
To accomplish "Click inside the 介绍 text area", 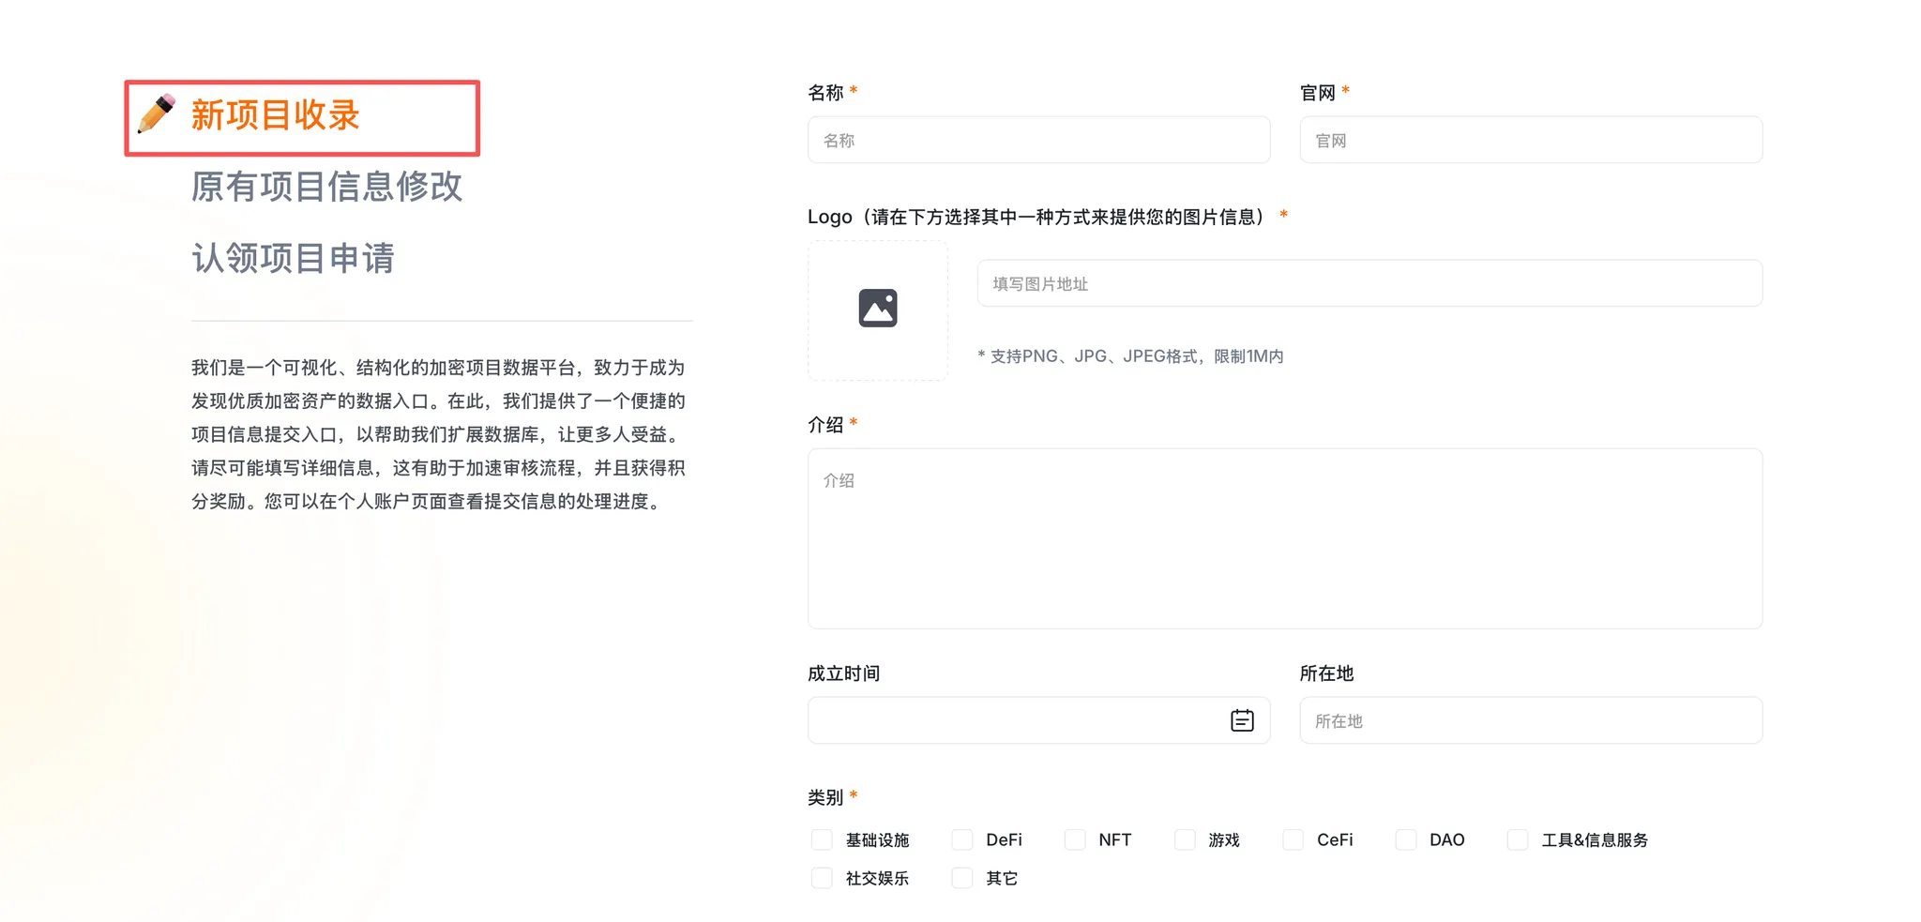I will point(1284,538).
